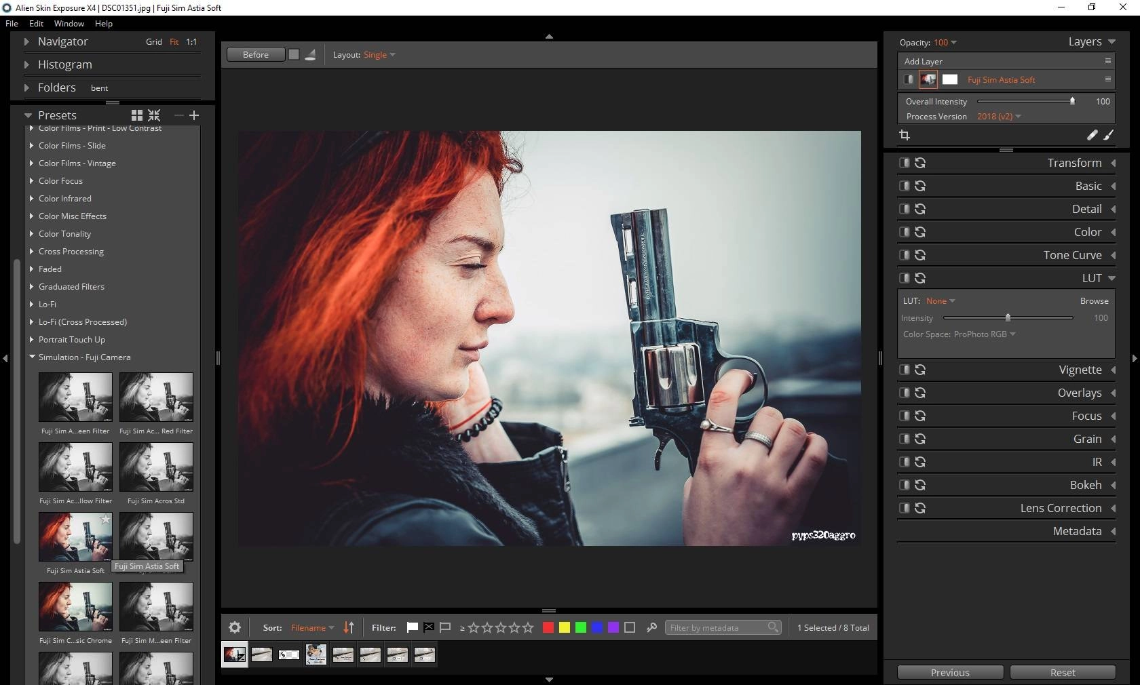Screen dimensions: 1140x685
Task: Toggle visibility of Fuji Sim Astia Soft layer
Action: [x=908, y=79]
